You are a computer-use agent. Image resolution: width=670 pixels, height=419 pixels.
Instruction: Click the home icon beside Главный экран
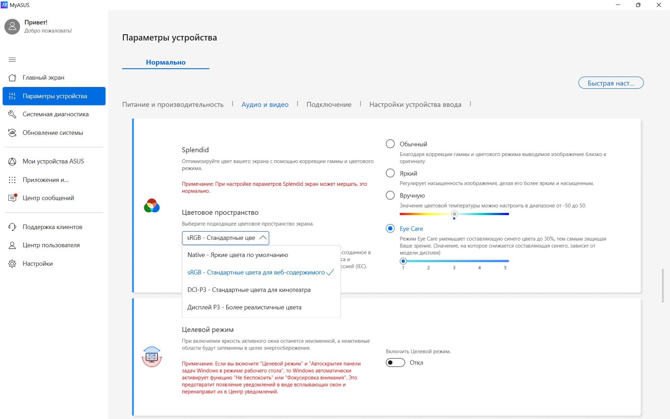tap(12, 78)
